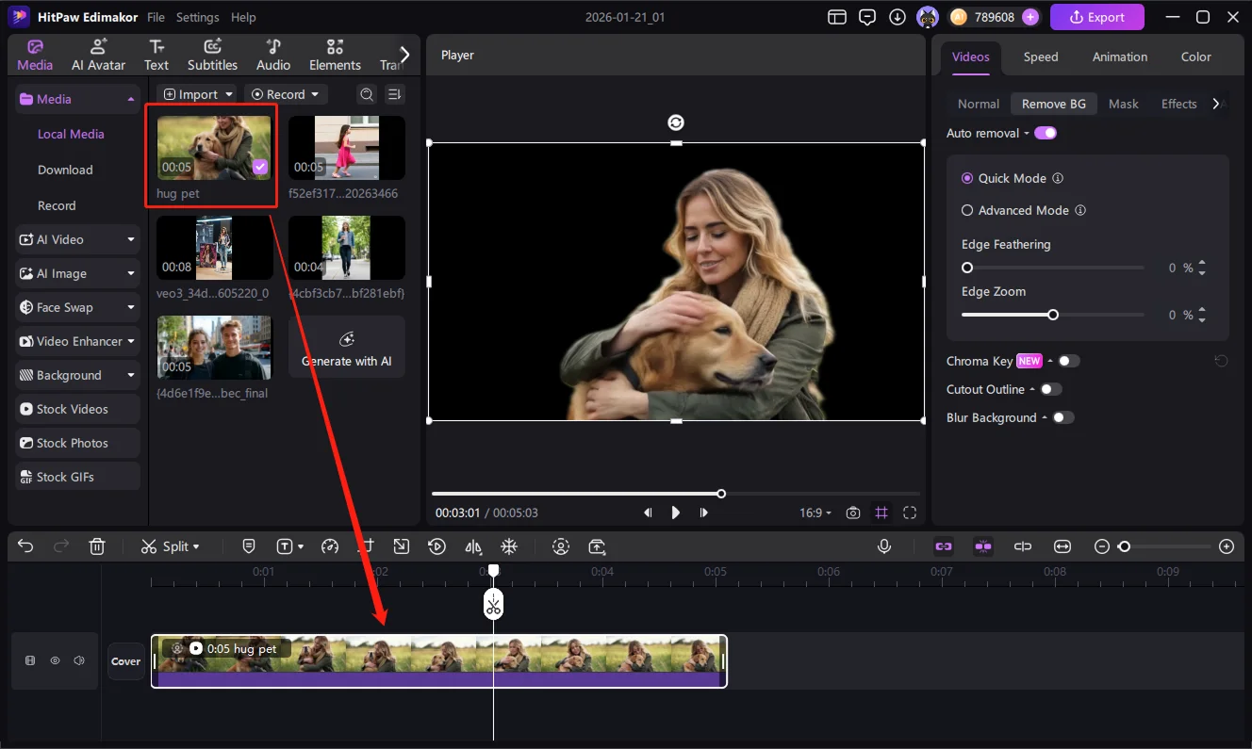This screenshot has height=749, width=1252.
Task: Open the Import dropdown in the media panel
Action: (198, 93)
